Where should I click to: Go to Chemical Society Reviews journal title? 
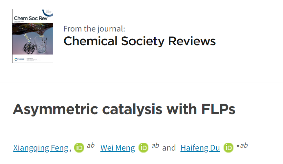coord(140,41)
